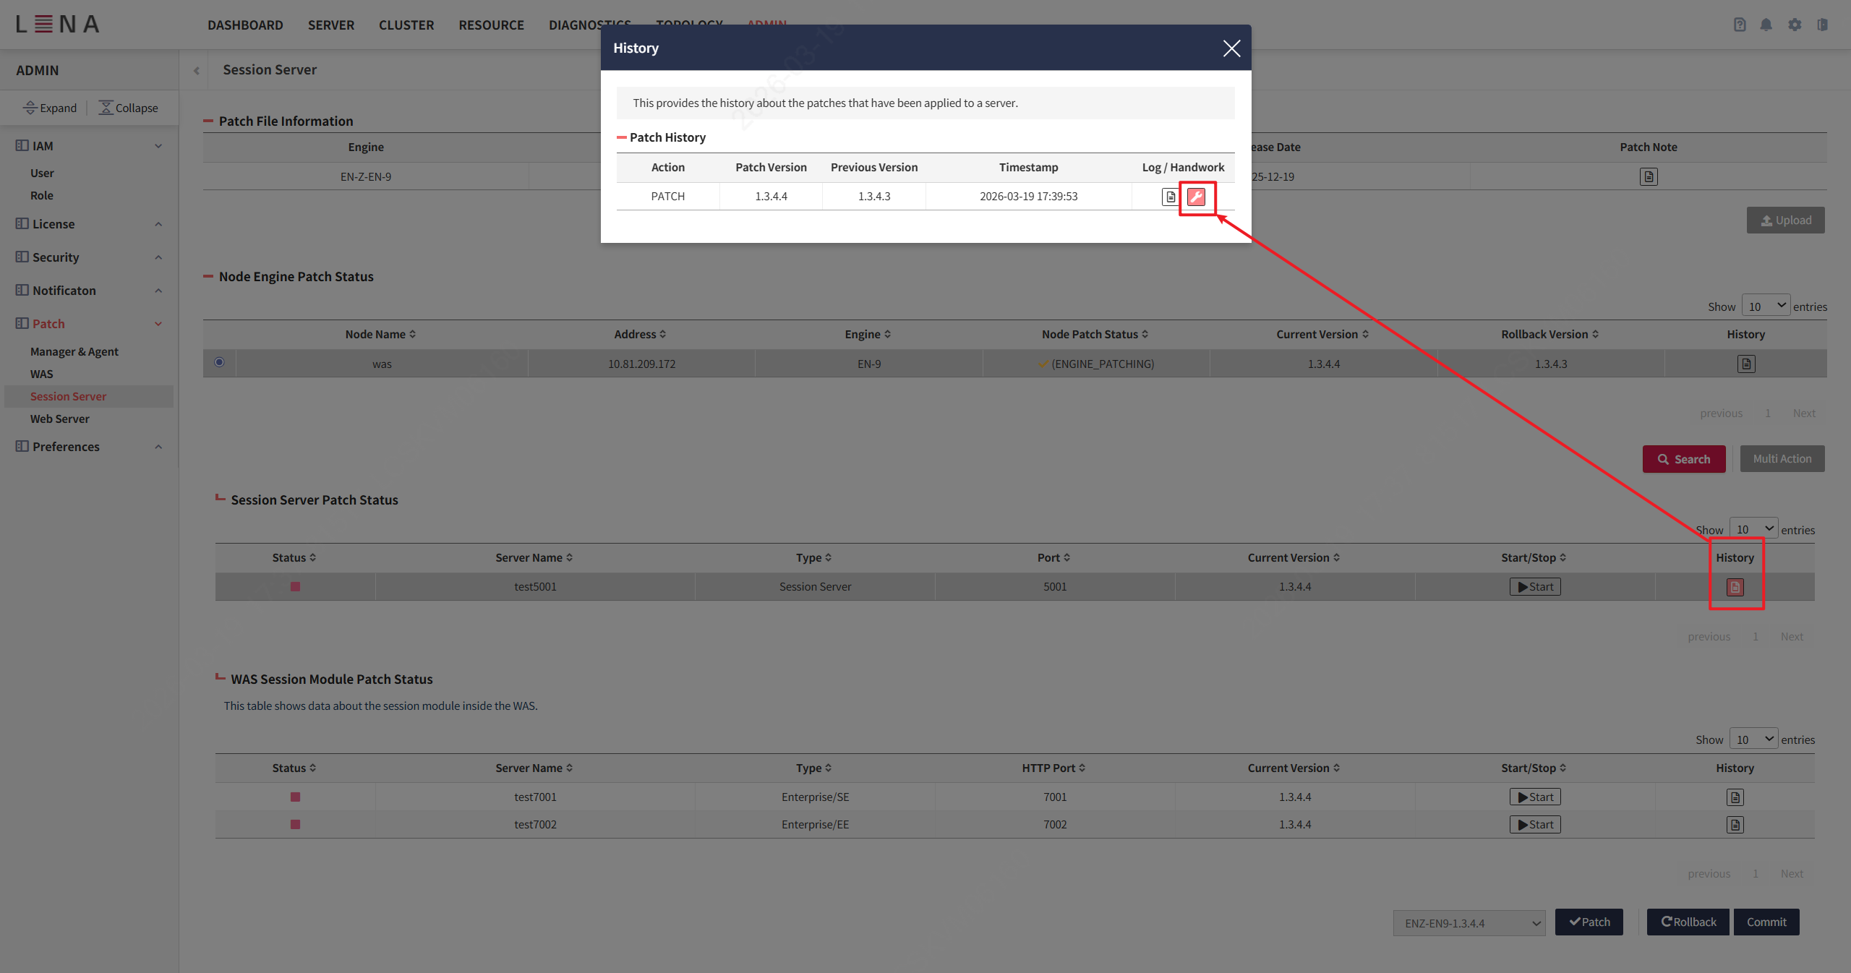This screenshot has width=1851, height=973.
Task: Open the settings gear icon in header
Action: 1795,25
